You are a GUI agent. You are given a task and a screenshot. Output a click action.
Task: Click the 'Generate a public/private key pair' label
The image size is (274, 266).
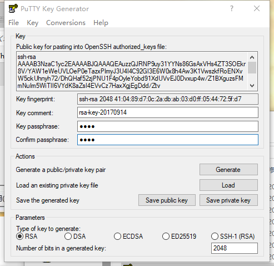pos(61,170)
